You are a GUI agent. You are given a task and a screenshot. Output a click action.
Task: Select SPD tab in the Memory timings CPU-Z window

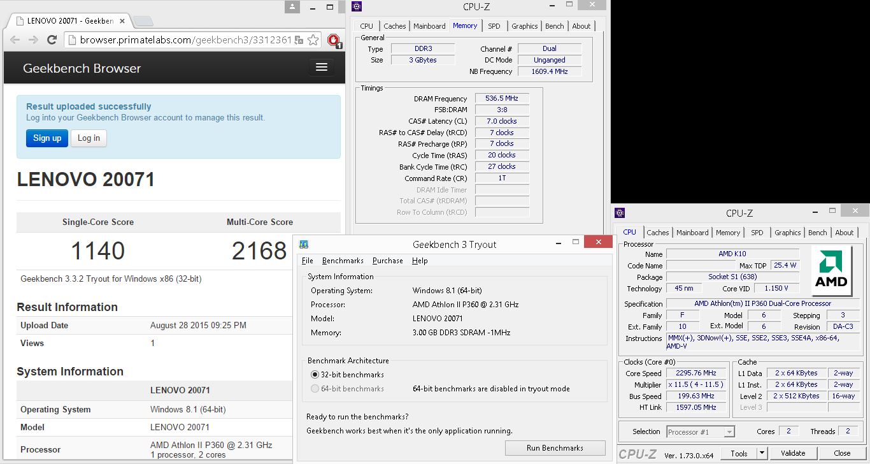pos(494,26)
